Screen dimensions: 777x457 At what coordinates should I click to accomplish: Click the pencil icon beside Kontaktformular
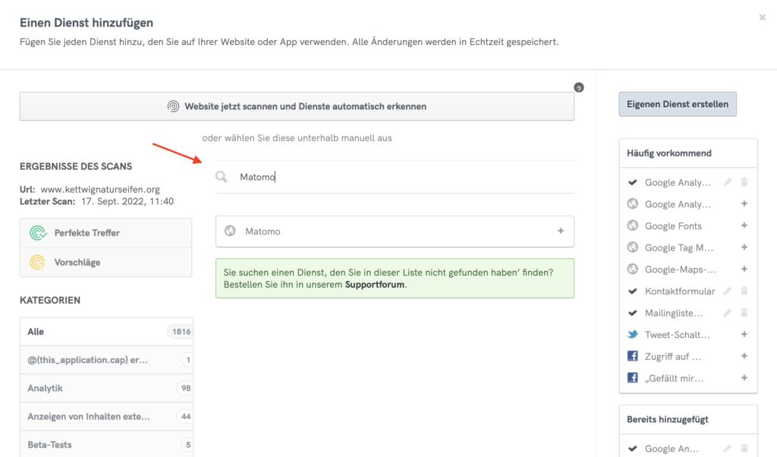(x=728, y=291)
